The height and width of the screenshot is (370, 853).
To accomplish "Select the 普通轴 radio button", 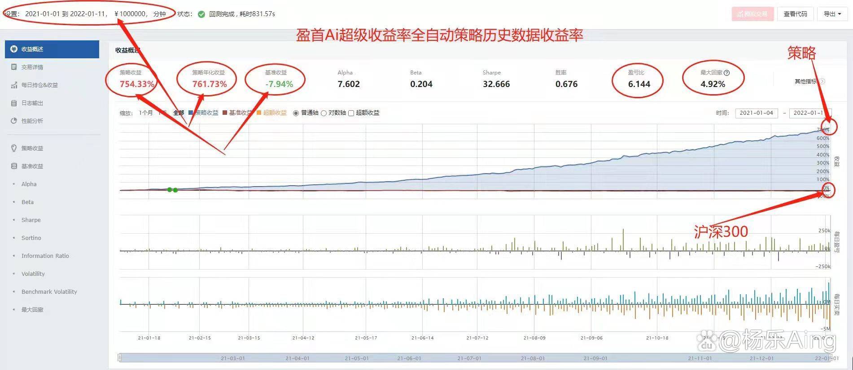I will [296, 113].
